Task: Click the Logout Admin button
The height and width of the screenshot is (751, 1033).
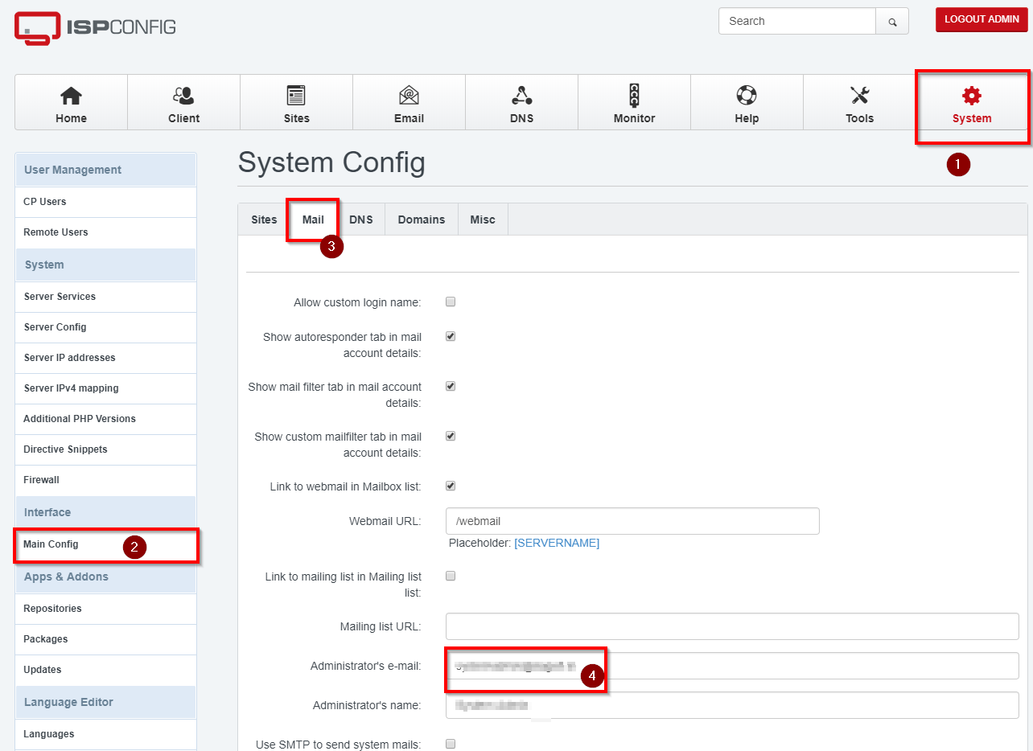Action: tap(981, 19)
